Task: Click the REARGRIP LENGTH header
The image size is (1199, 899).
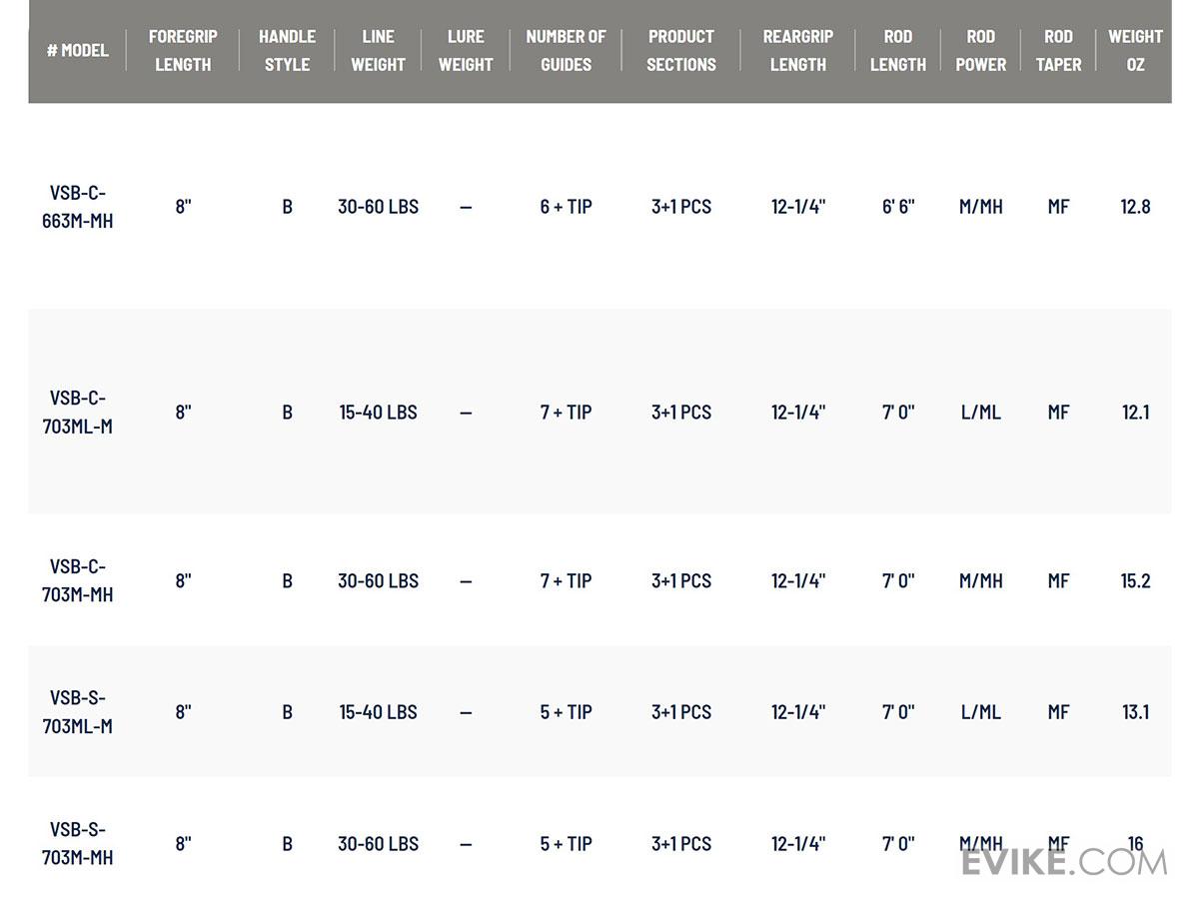Action: [797, 50]
